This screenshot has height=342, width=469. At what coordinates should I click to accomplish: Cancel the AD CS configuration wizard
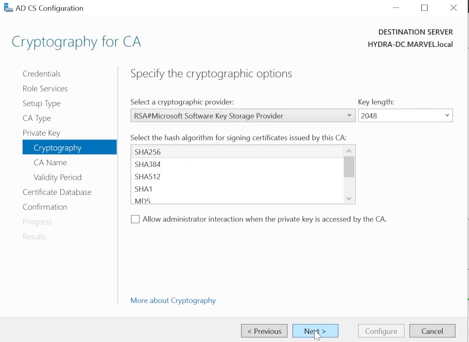[x=432, y=331]
